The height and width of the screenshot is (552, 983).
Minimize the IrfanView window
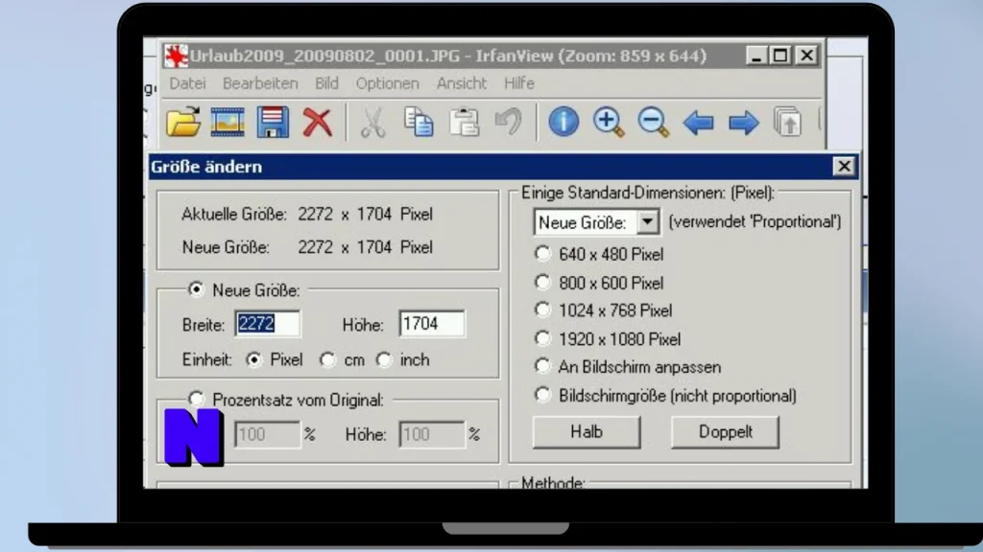click(756, 56)
